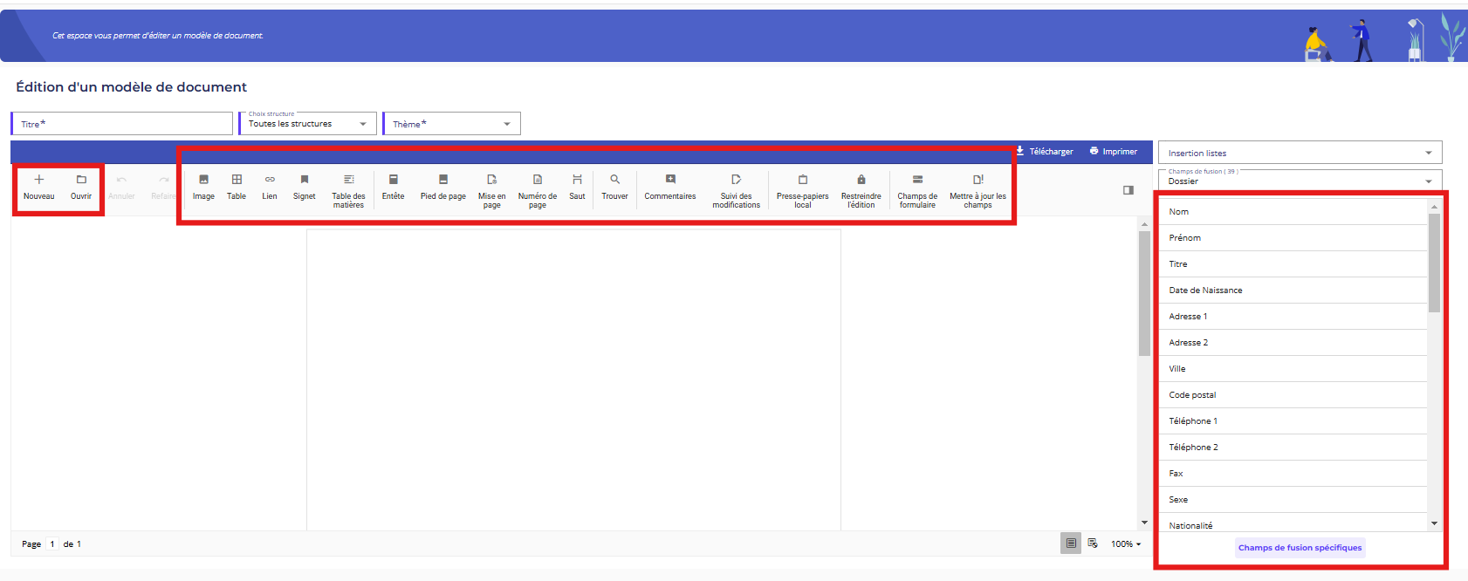Open the Commentaires tool

670,181
